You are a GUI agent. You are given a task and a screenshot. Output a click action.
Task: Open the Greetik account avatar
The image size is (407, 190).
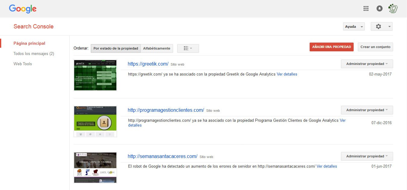coord(393,8)
